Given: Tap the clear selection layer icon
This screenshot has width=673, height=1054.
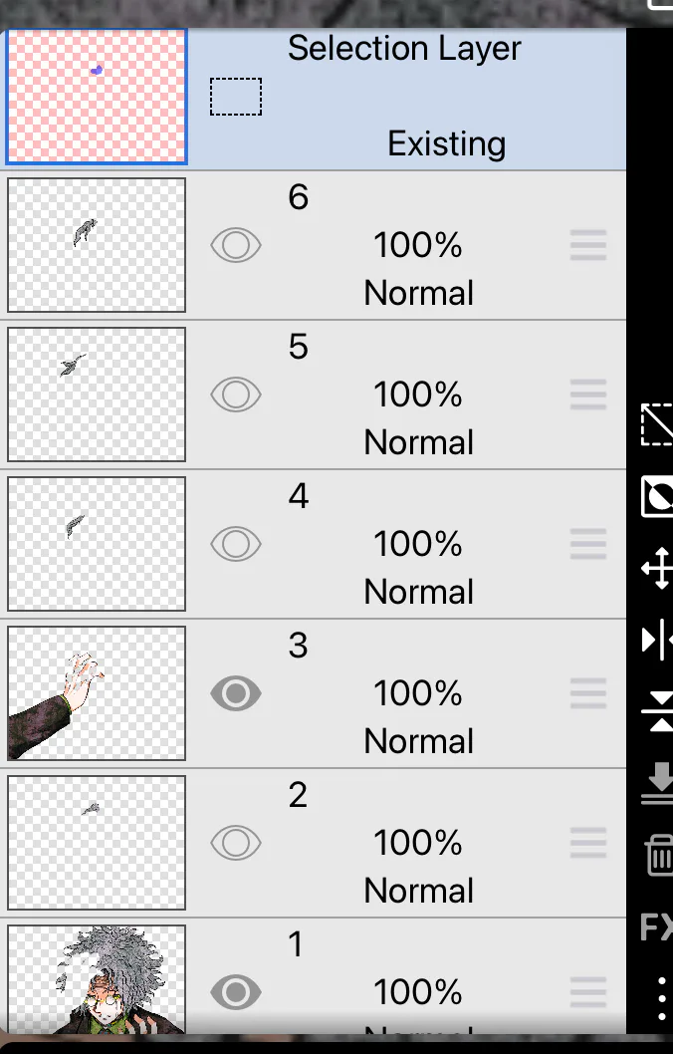Looking at the screenshot, I should (657, 424).
